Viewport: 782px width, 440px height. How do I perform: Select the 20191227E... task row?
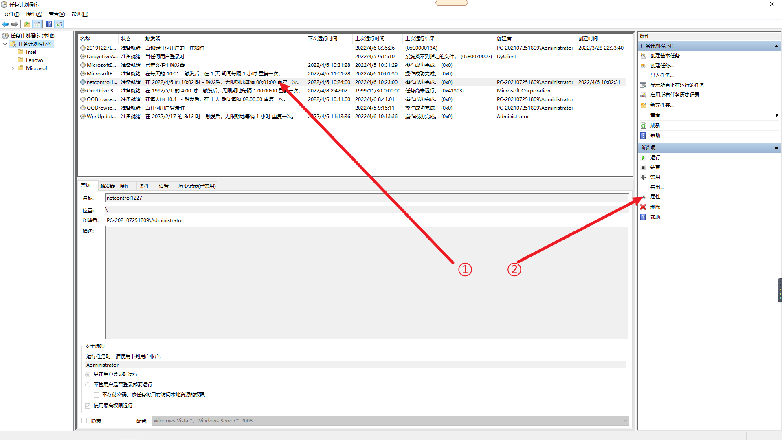352,48
